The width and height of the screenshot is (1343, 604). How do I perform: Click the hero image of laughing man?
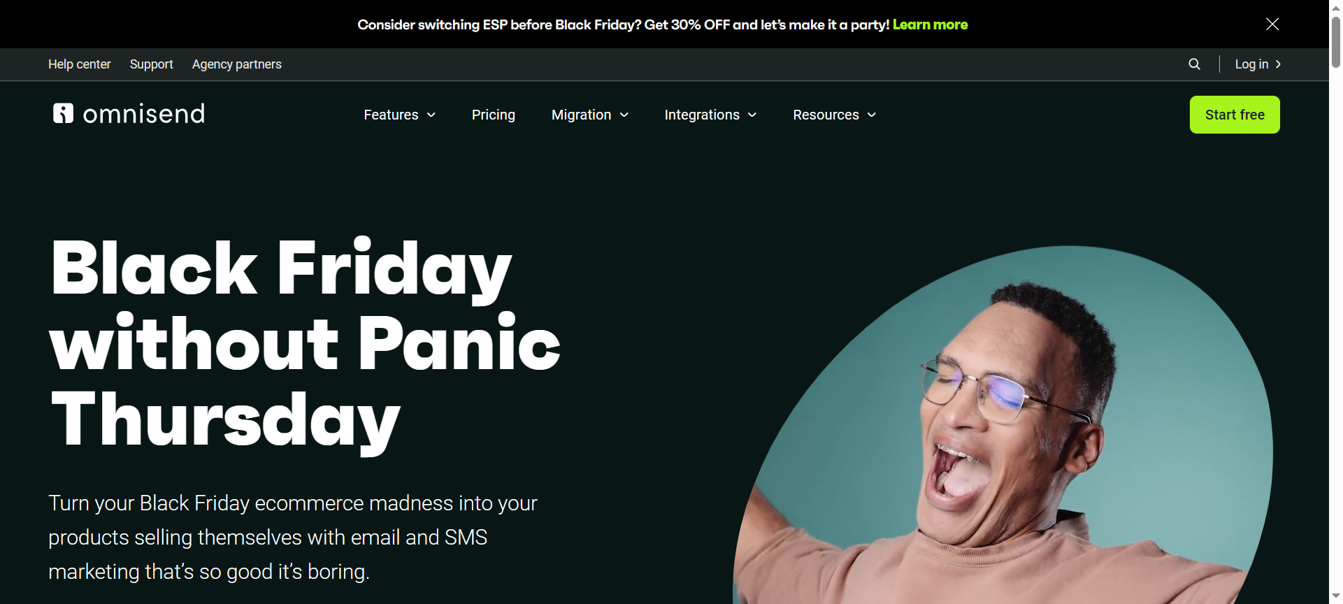[x=1003, y=425]
